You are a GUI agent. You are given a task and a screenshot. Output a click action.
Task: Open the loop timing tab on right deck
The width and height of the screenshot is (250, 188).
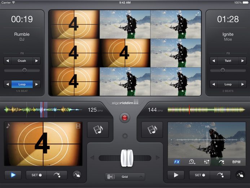point(192,162)
